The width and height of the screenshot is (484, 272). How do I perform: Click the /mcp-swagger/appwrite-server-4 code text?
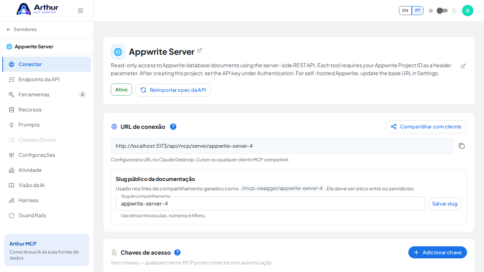(282, 189)
